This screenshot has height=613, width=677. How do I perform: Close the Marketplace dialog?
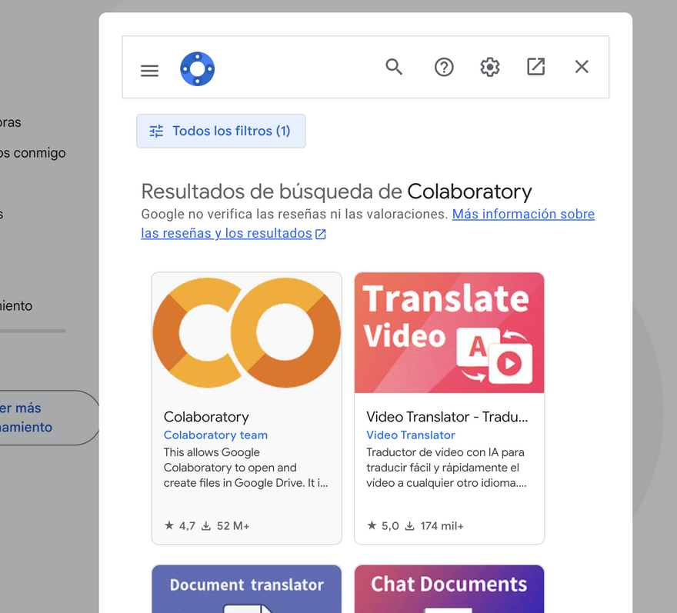pyautogui.click(x=582, y=67)
